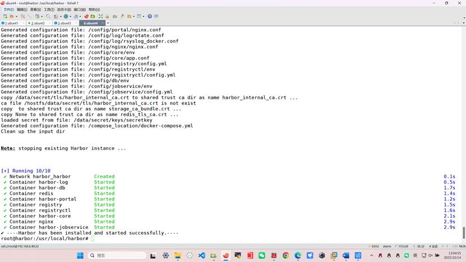Click the 157x38 terminal size indicator
Screen dimensions: 466x262
pyautogui.click(x=402, y=246)
